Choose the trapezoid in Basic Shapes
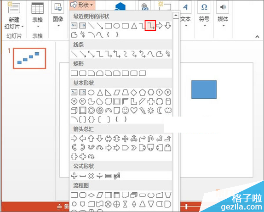 click(125, 92)
